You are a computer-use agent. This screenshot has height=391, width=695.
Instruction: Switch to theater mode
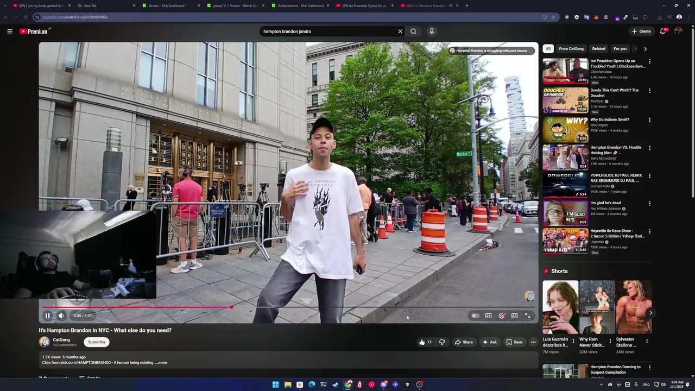514,316
